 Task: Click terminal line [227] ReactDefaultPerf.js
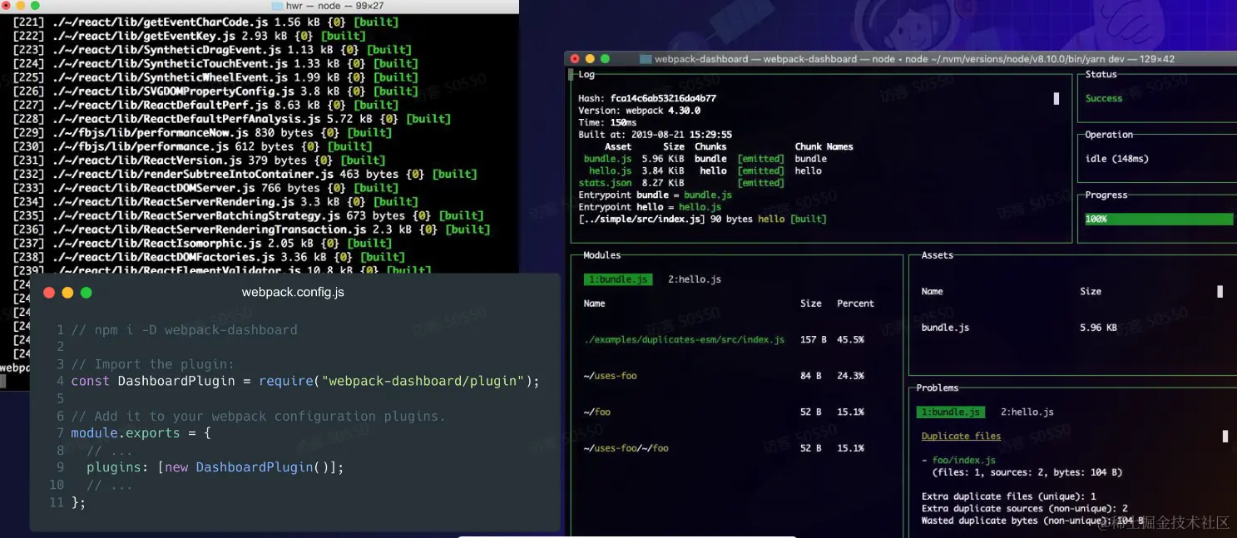(205, 105)
